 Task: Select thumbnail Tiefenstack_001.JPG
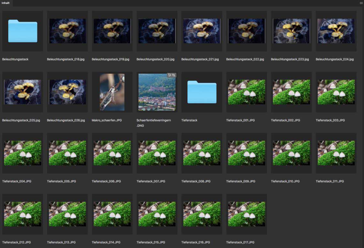coord(246,92)
